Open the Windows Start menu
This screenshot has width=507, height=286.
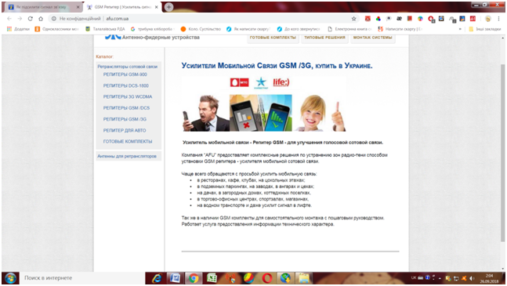click(10, 278)
